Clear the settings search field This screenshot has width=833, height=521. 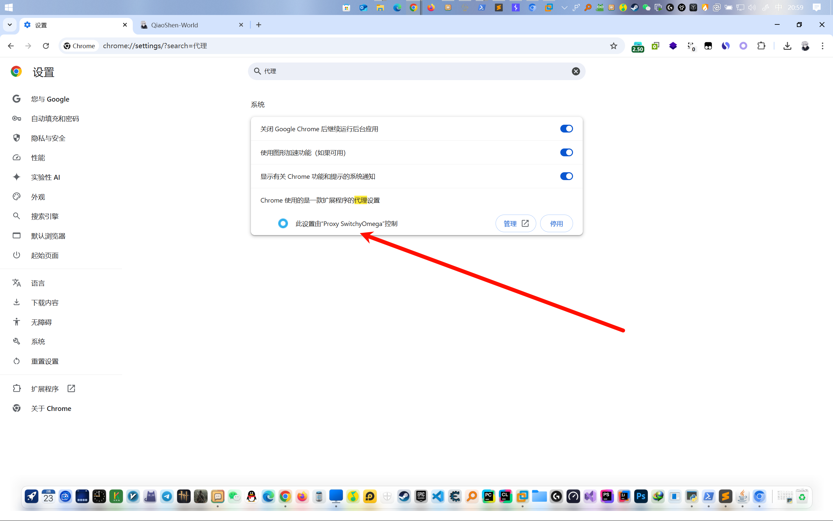point(576,71)
